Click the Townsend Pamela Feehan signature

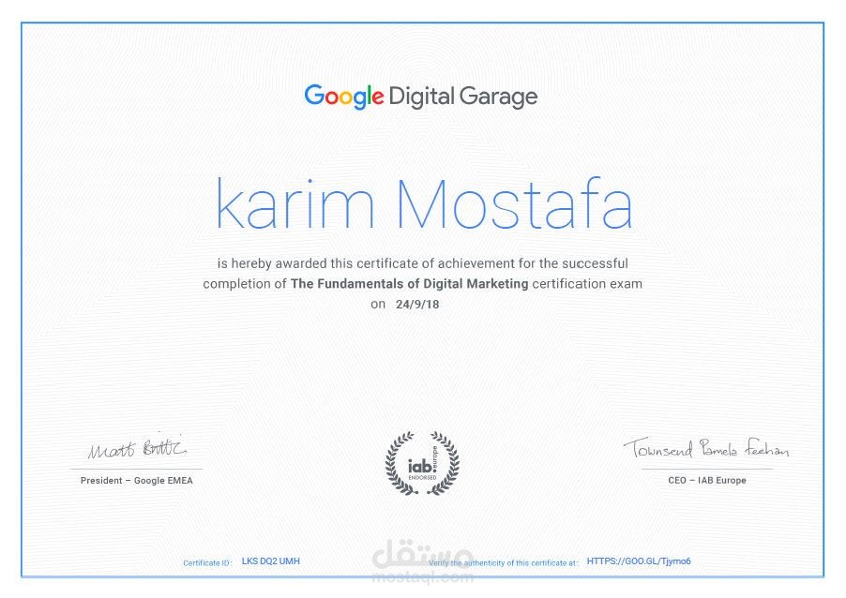click(x=706, y=447)
